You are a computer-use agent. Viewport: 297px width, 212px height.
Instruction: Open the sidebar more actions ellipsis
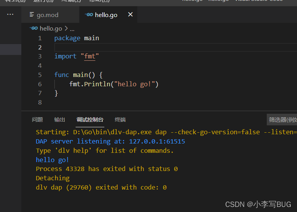10,15
